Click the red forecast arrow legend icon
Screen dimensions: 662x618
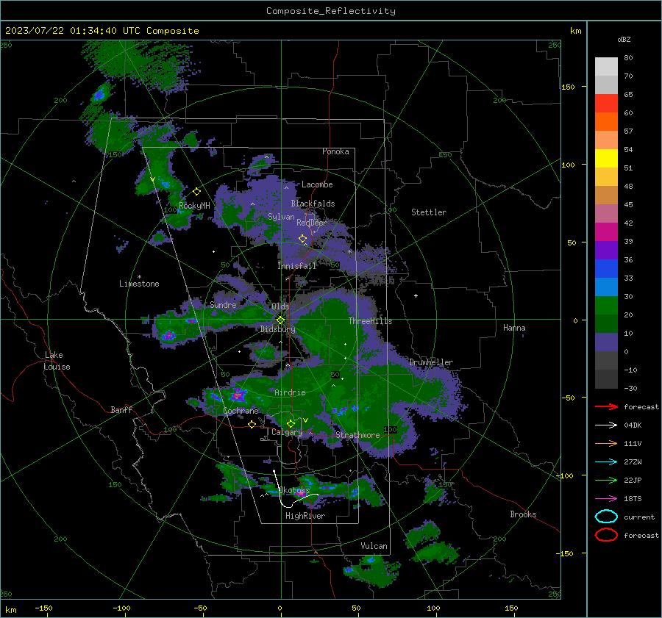coord(606,406)
